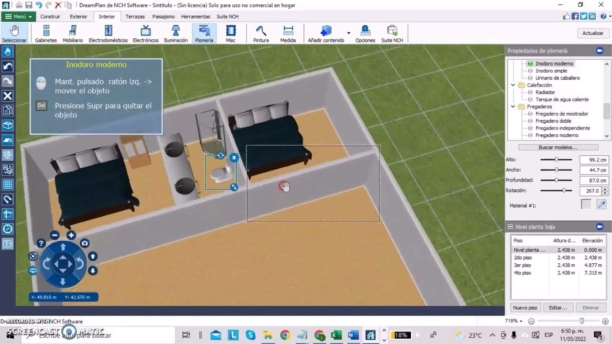Viewport: 612px width, 344px height.
Task: Adjust the Rotación slider
Action: tap(556, 191)
